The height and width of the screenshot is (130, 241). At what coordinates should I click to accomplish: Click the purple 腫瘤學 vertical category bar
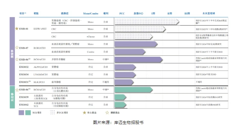coord(12,51)
